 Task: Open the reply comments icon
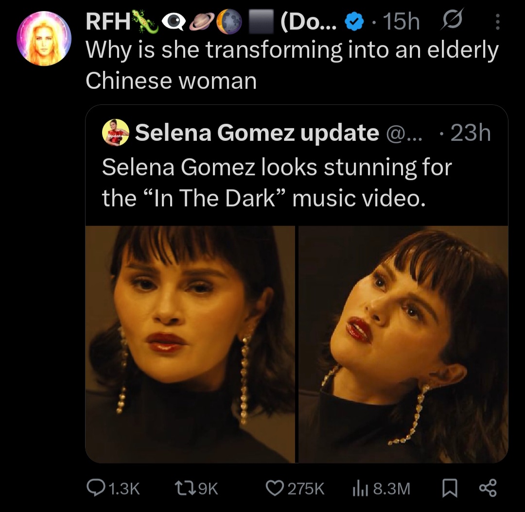[95, 489]
